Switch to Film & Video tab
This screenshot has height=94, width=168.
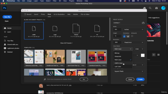(x=85, y=14)
